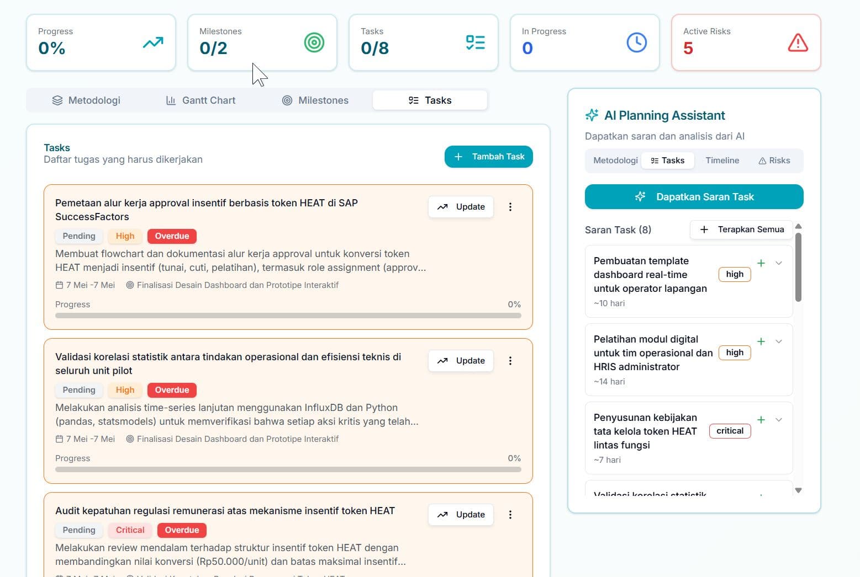This screenshot has width=860, height=577.
Task: Update the Audit kepatuhan regulasi task
Action: (461, 515)
